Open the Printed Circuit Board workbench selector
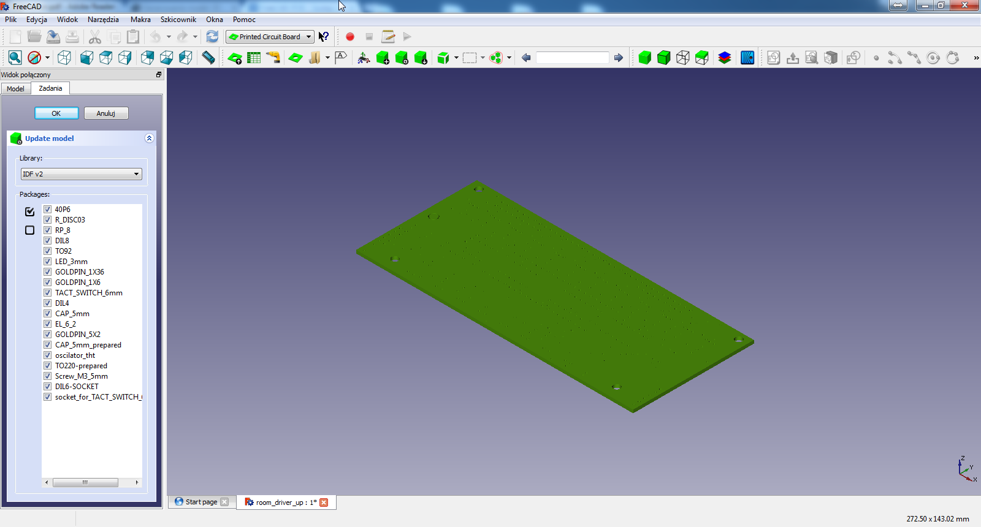The width and height of the screenshot is (981, 527). coord(270,37)
